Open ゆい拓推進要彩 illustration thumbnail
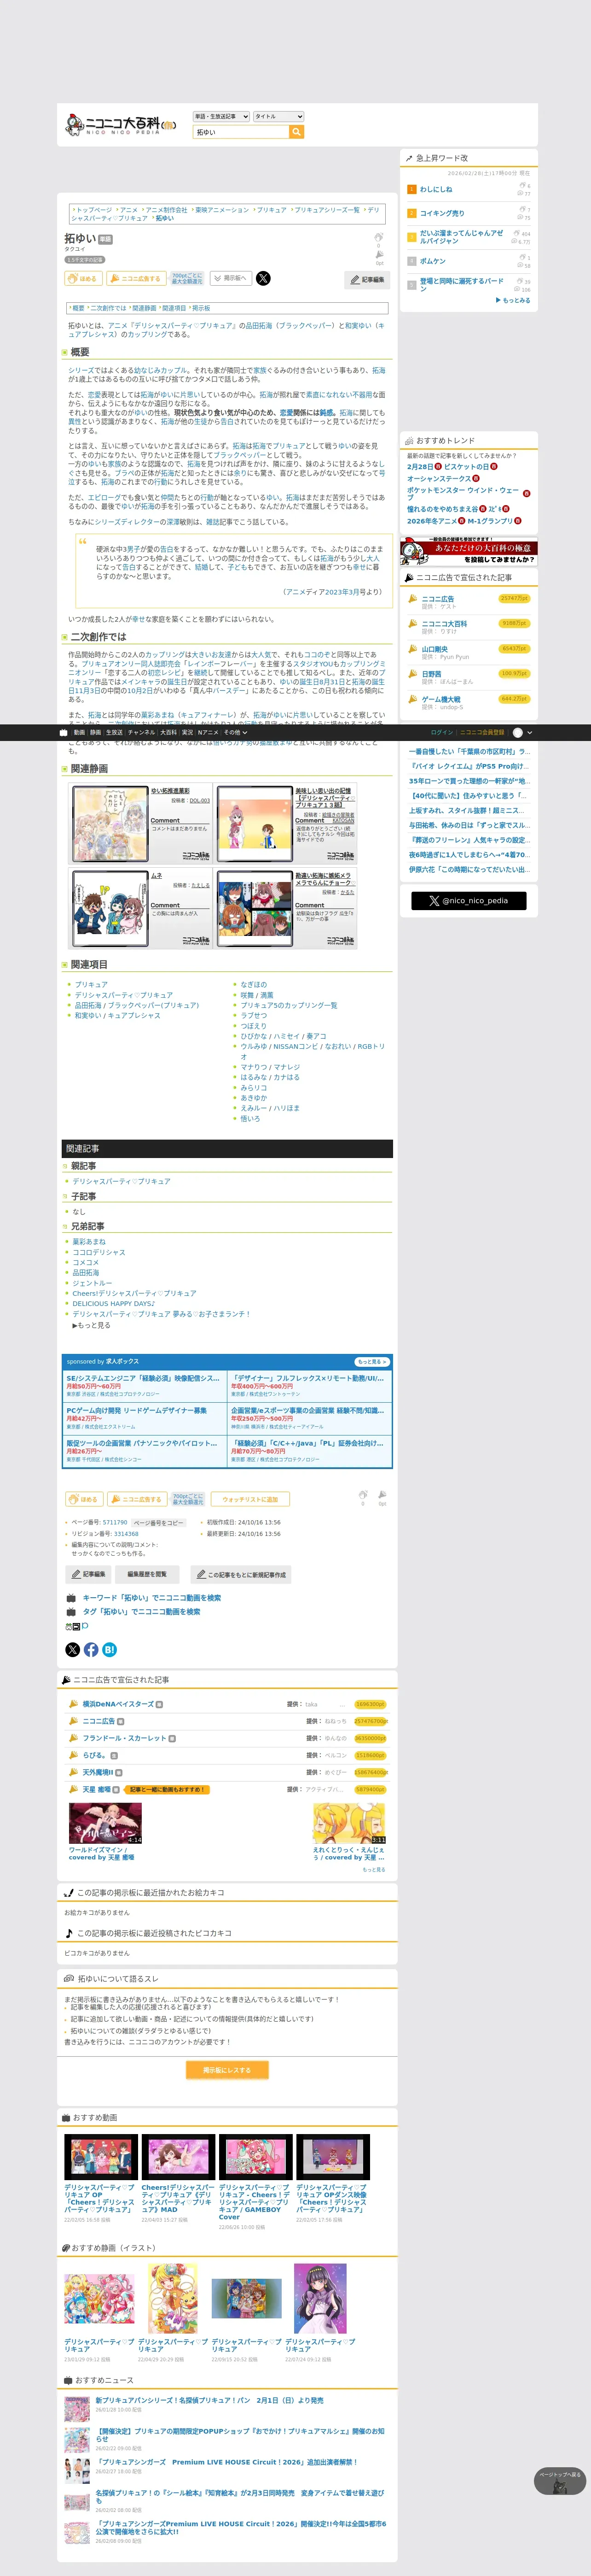 pyautogui.click(x=111, y=824)
